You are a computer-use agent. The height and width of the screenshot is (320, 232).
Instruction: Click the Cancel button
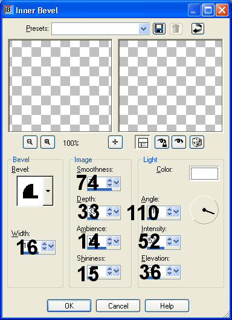pos(118,305)
